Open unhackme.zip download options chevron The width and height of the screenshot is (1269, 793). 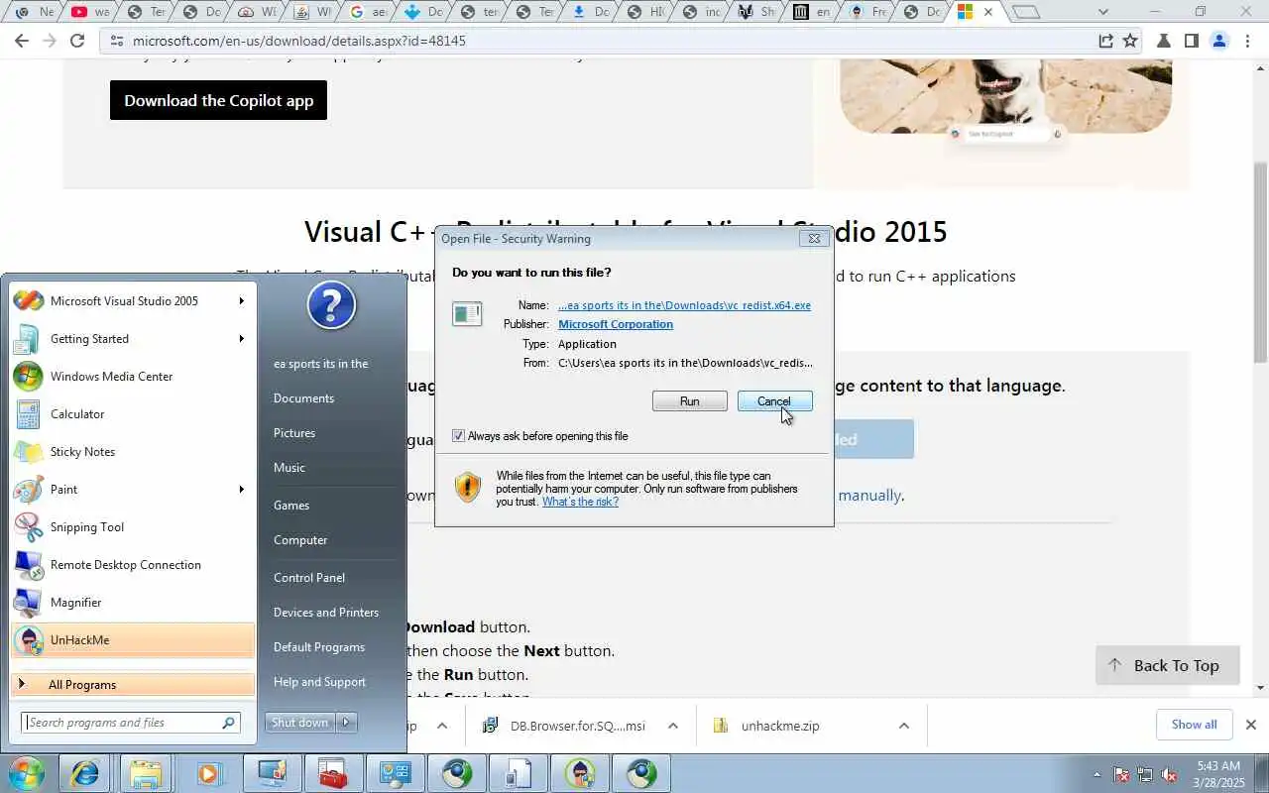pos(903,726)
